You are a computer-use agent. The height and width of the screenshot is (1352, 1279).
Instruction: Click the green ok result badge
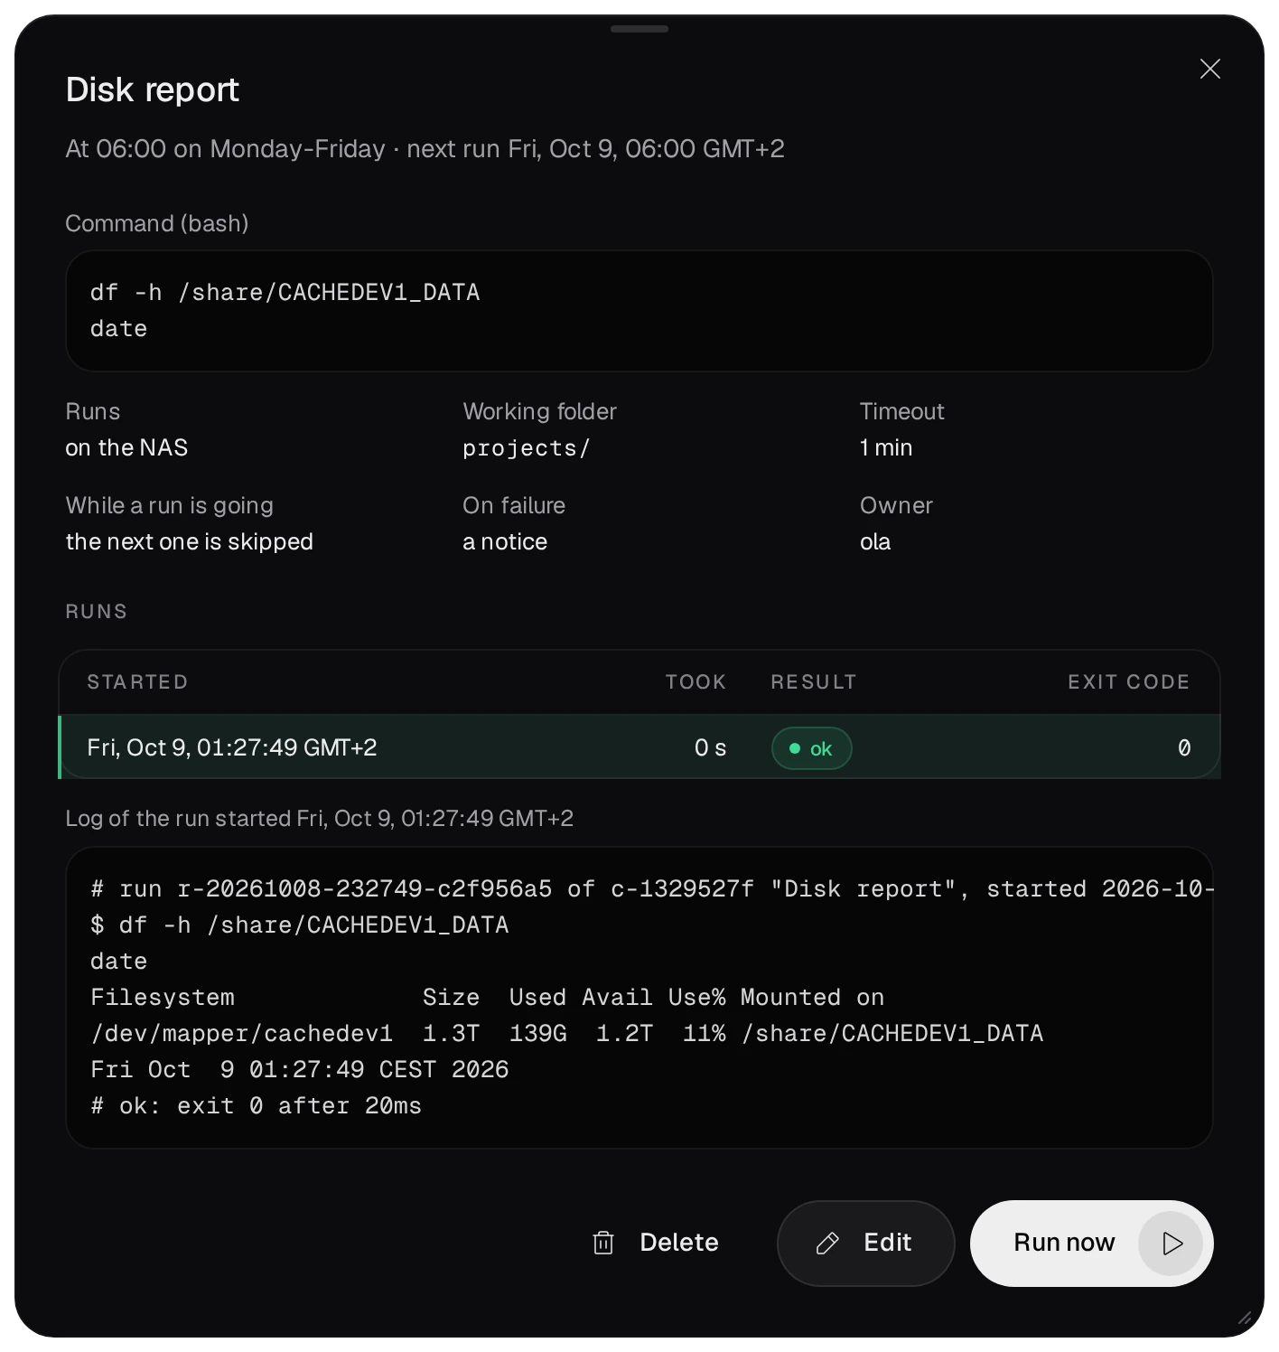click(x=811, y=748)
